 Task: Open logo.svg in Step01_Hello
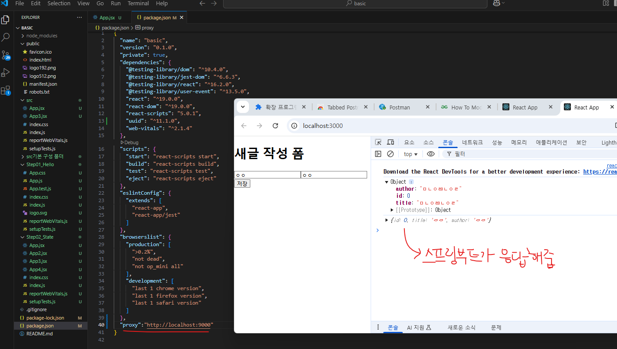click(x=38, y=213)
